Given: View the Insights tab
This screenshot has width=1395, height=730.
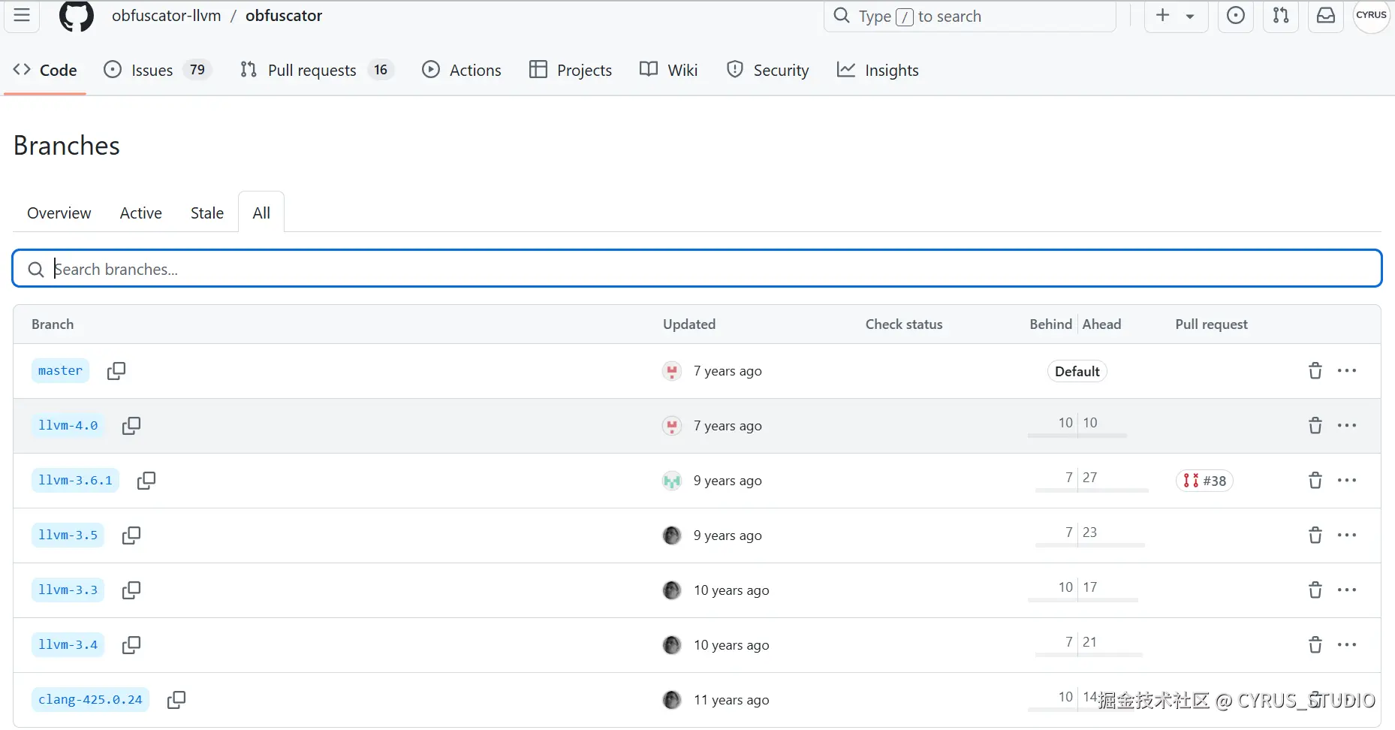Looking at the screenshot, I should click(x=878, y=71).
